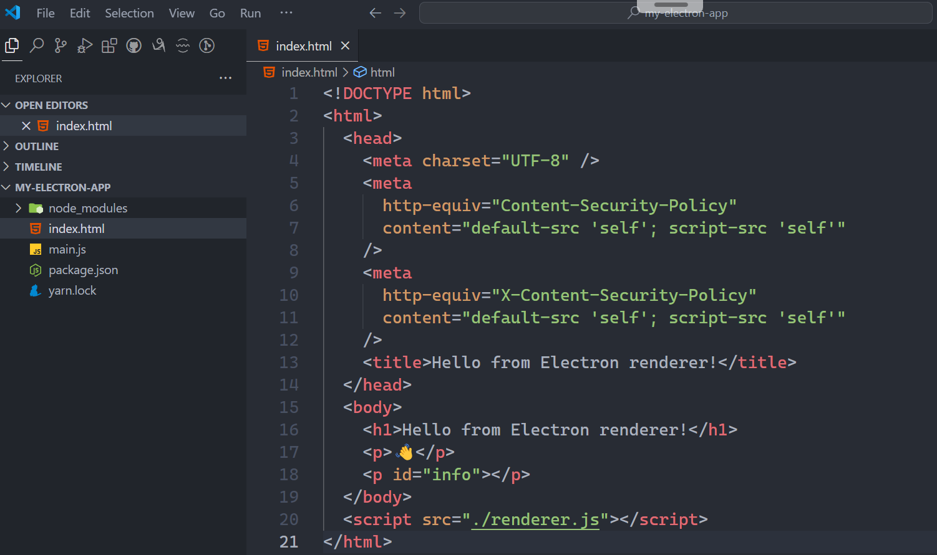
Task: Open the File menu
Action: click(x=46, y=13)
